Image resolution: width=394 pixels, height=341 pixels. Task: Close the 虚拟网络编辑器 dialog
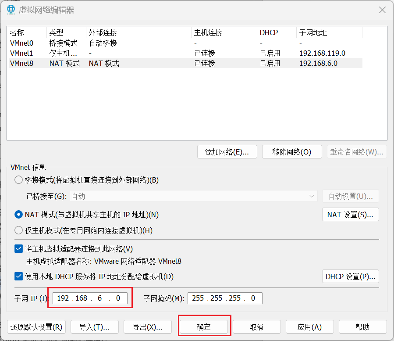click(382, 10)
